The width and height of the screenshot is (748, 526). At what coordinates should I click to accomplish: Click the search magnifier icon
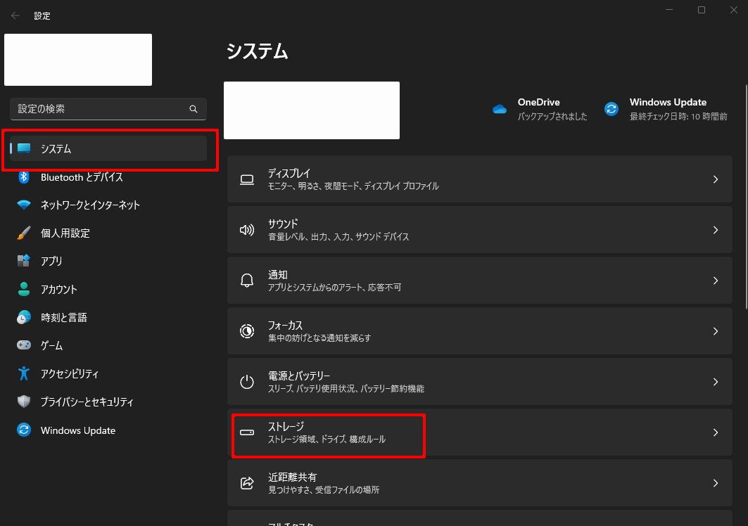tap(194, 109)
